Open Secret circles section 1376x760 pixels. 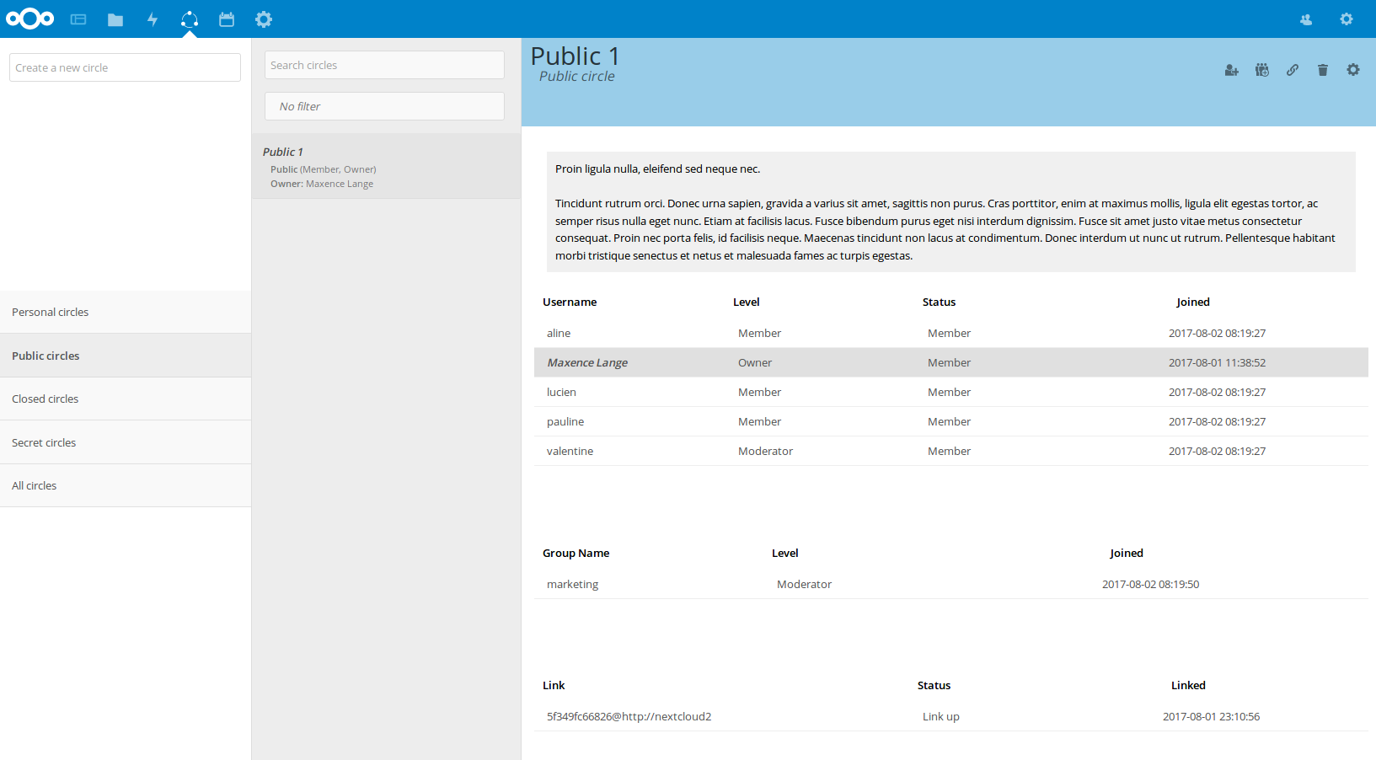pyautogui.click(x=126, y=442)
